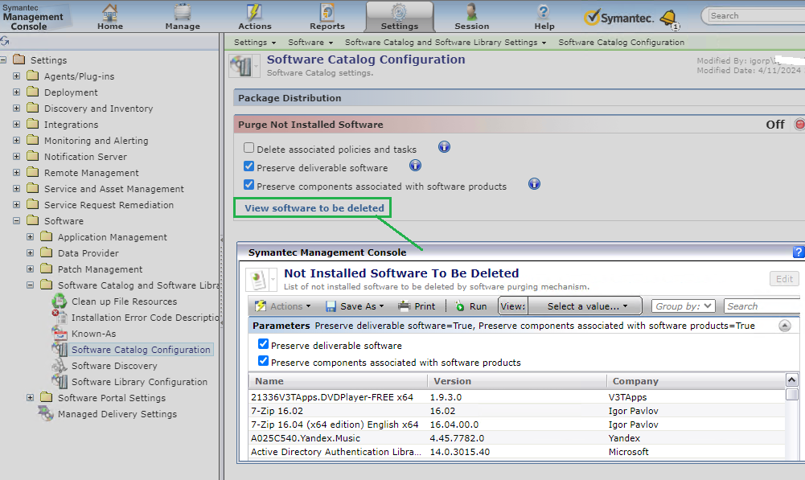The width and height of the screenshot is (805, 480).
Task: Click the Edit button
Action: [x=784, y=279]
